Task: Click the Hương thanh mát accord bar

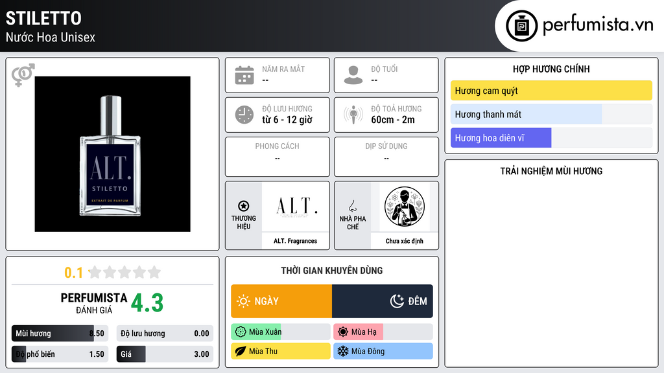Action: click(551, 114)
